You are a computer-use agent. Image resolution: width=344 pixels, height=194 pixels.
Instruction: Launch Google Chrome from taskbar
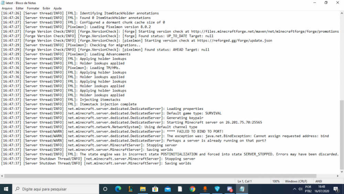coord(192,189)
